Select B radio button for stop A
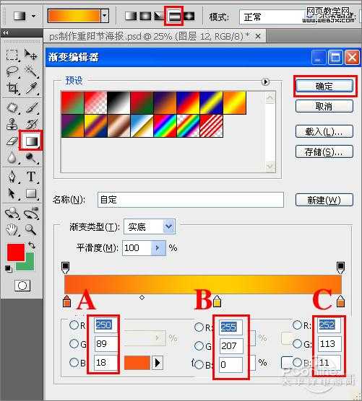Viewport: 362px width, 401px height. pos(74,362)
